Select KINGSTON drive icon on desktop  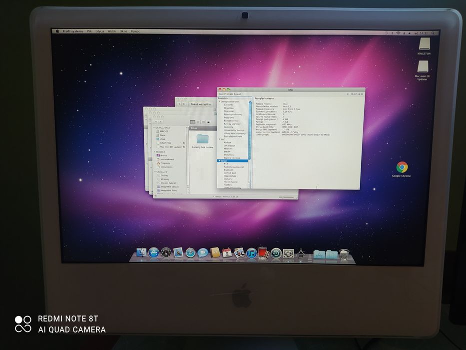[425, 44]
